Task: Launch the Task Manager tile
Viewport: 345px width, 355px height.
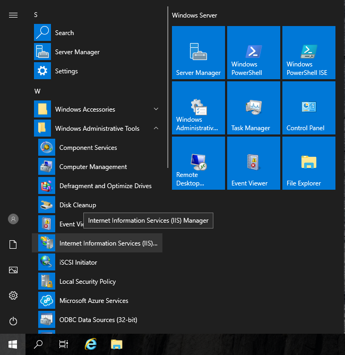Action: (x=253, y=108)
